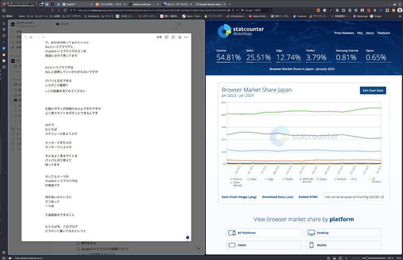Open the address bar history dropdown arrow
This screenshot has width=403, height=260.
237,10
